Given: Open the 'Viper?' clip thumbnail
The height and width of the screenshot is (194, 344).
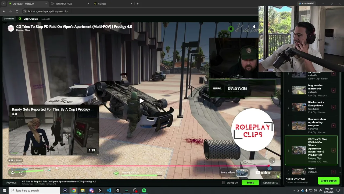Looking at the screenshot, I should coord(299,171).
